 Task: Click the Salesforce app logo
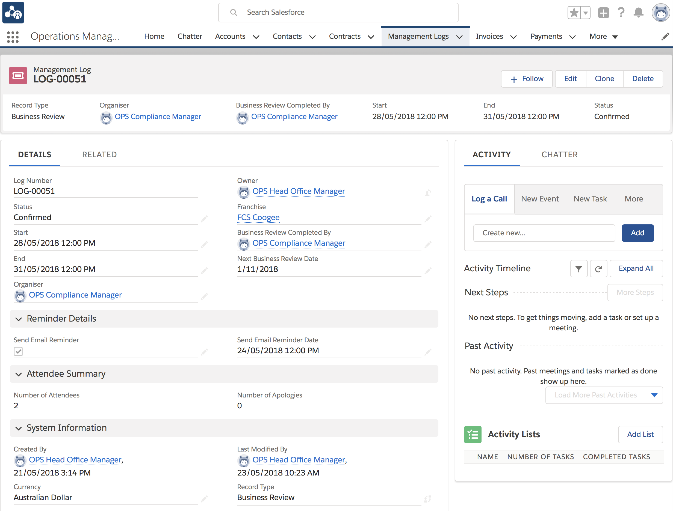pyautogui.click(x=13, y=13)
